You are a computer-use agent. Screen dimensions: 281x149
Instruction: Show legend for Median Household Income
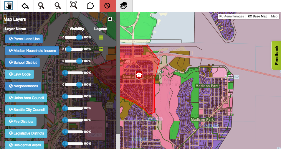click(x=101, y=49)
